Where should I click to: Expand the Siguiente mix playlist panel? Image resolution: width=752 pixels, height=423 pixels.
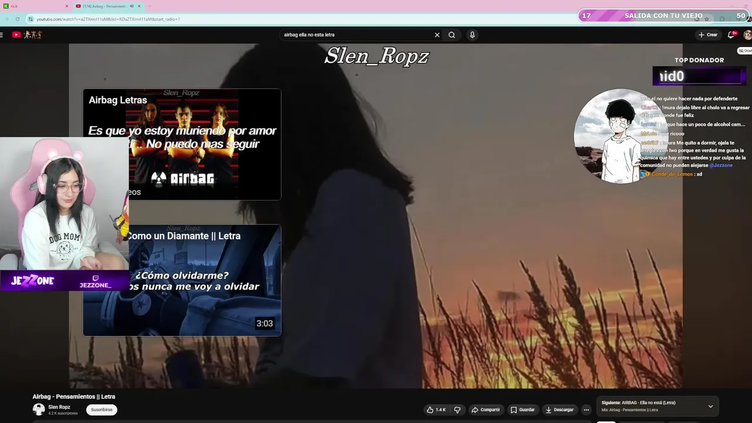(710, 406)
